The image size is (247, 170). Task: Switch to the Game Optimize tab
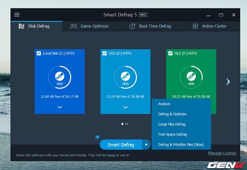tap(92, 26)
